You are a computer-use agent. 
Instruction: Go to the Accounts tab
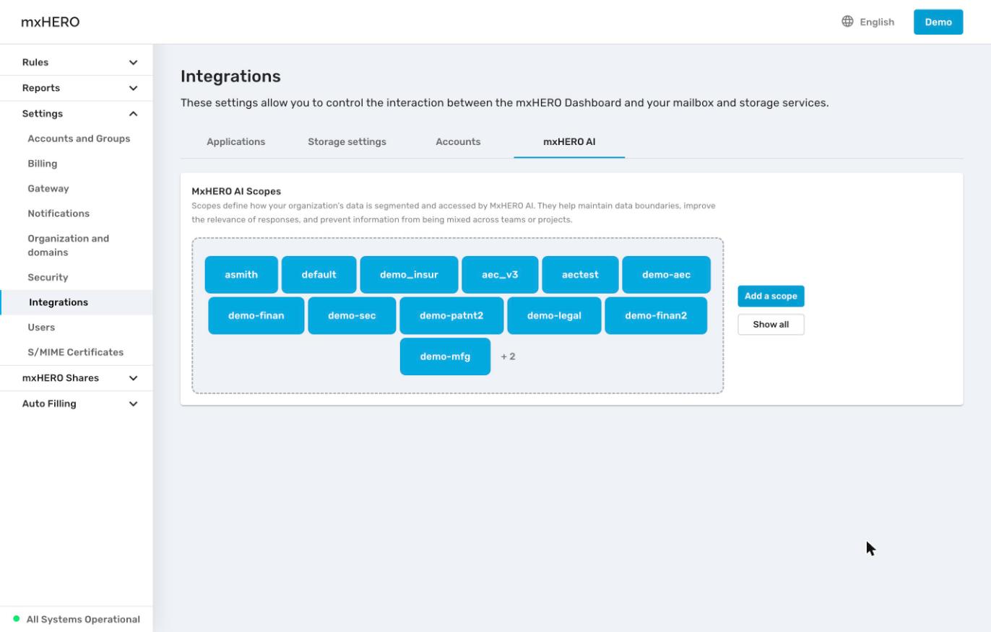point(458,142)
